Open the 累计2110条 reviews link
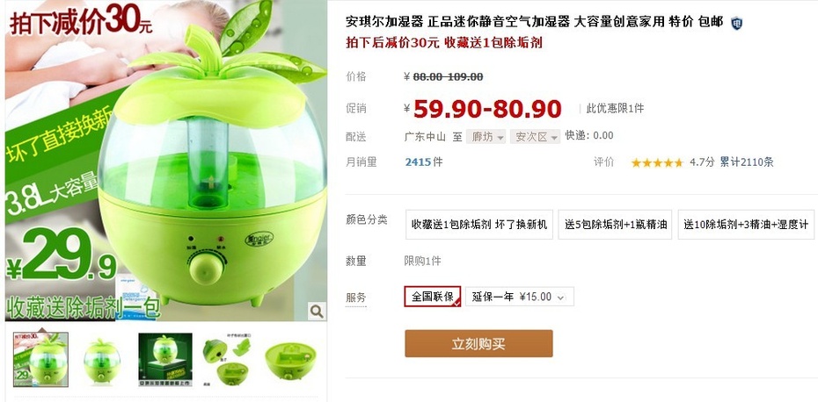The width and height of the screenshot is (818, 402). tap(747, 162)
